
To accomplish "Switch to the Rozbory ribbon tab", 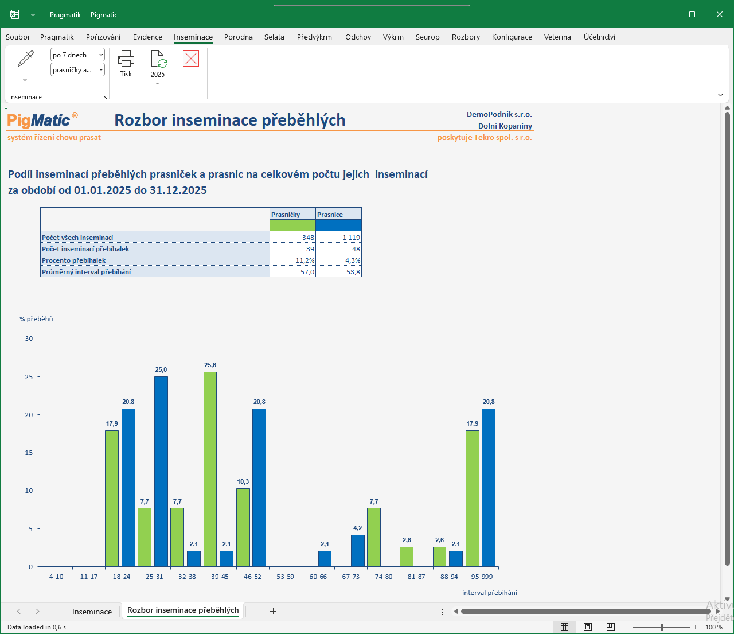I will pos(466,37).
